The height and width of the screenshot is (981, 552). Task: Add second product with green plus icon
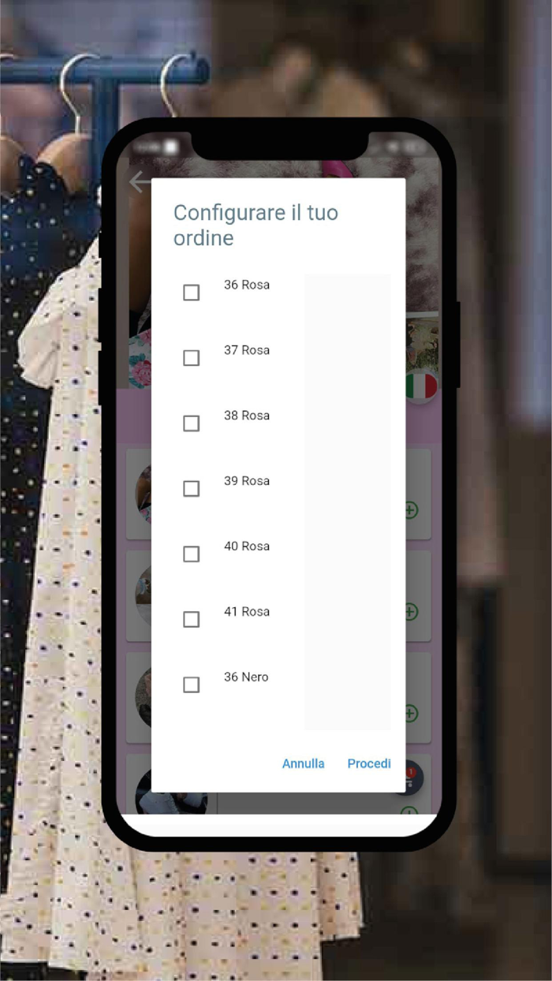click(410, 611)
